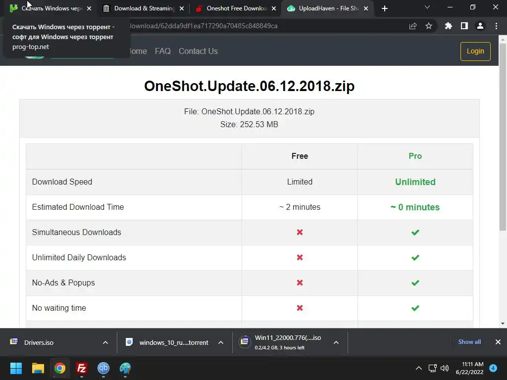
Task: Click the red X for Unlimited Daily Downloads
Action: (x=300, y=257)
